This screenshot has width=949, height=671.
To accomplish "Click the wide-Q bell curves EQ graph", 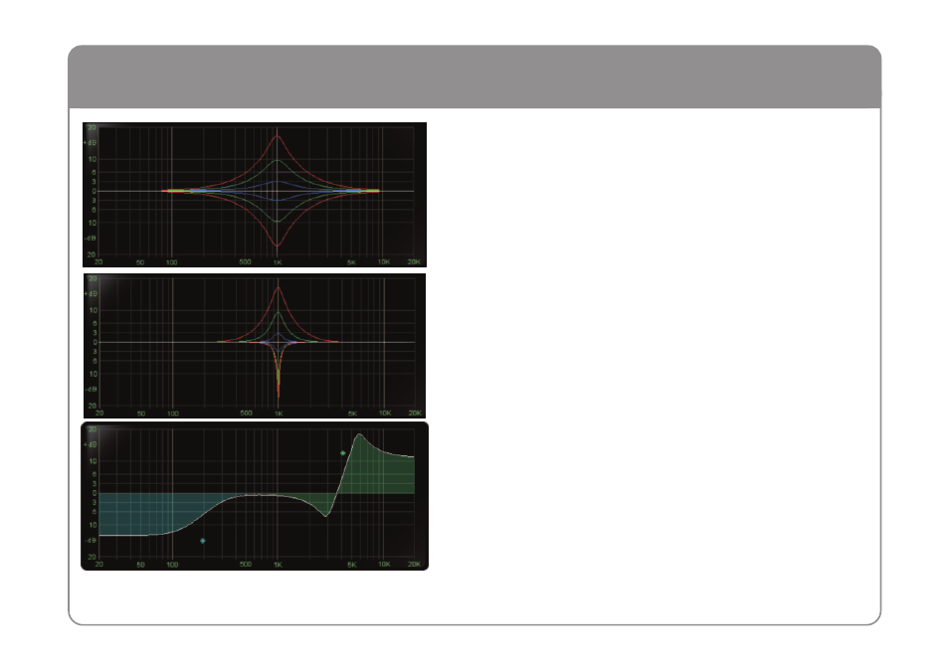I will coord(255,195).
